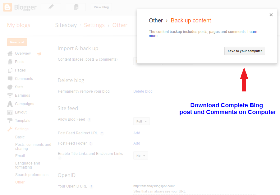Open Earnings section
The image size is (280, 195).
pos(22,95)
